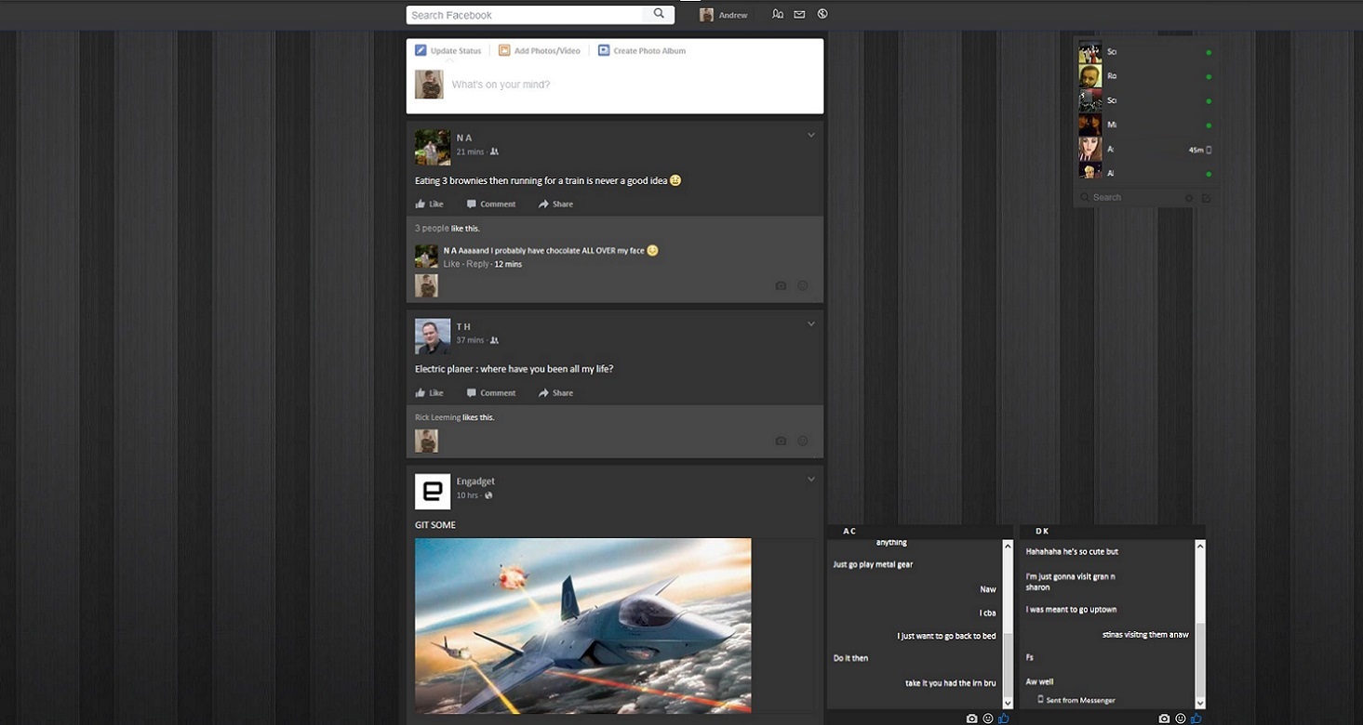The width and height of the screenshot is (1363, 725).
Task: Expand options on the Engadget post
Action: (810, 478)
